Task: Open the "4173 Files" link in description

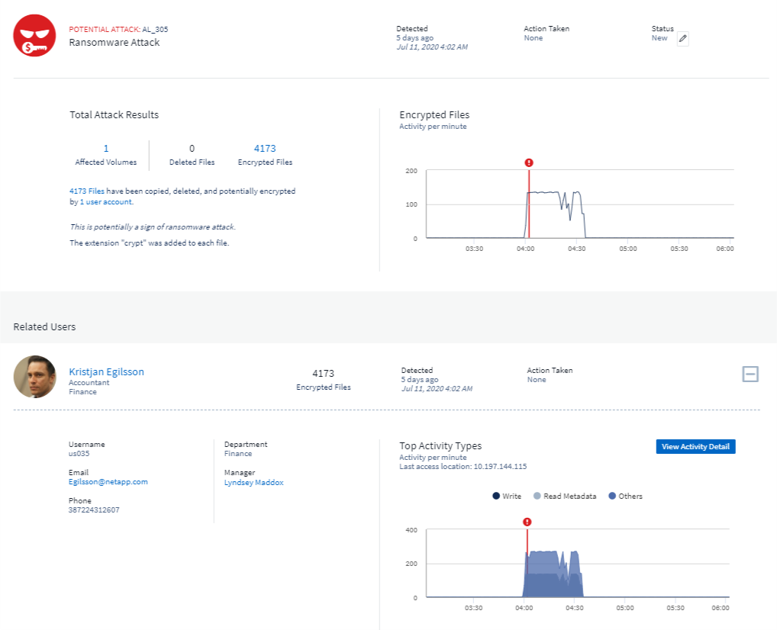Action: [x=87, y=191]
